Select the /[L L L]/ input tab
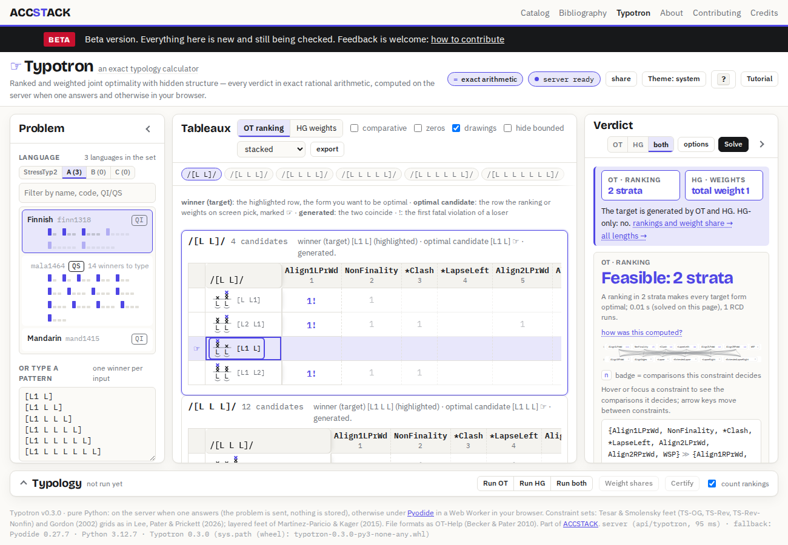This screenshot has width=788, height=545. point(249,174)
